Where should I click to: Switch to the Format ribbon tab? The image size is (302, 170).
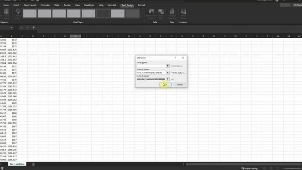[x=142, y=5]
